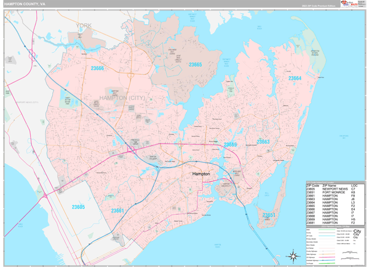
Task: Pick the 23661 ZIP label on the map
Action: [x=118, y=211]
